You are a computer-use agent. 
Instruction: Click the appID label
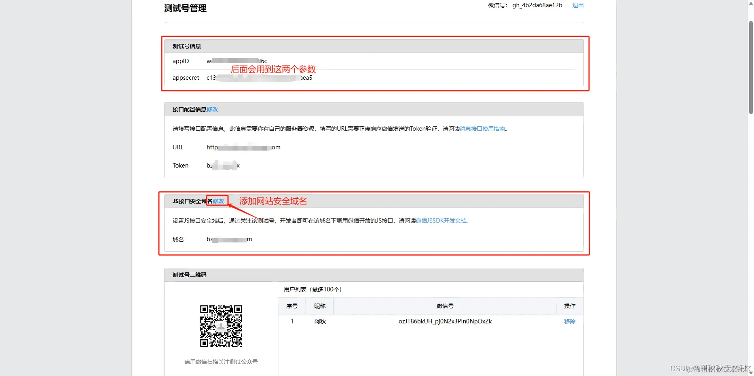tap(181, 61)
